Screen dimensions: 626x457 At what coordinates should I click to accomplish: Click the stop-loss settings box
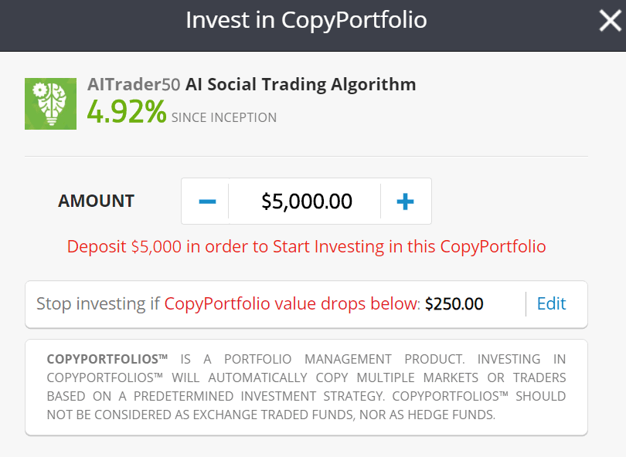(x=306, y=304)
